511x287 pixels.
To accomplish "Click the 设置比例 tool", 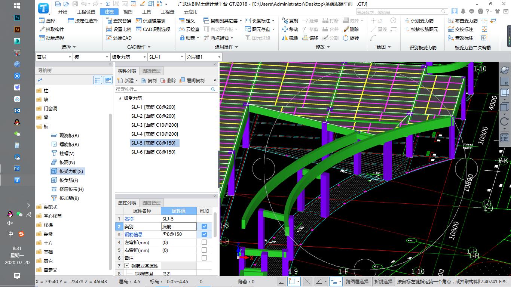I will [119, 29].
